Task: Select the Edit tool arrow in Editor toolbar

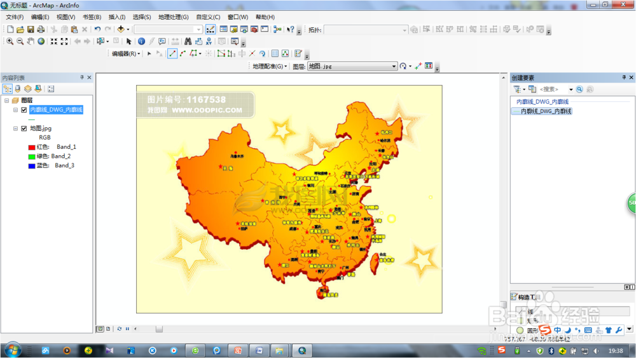Action: pyautogui.click(x=149, y=53)
